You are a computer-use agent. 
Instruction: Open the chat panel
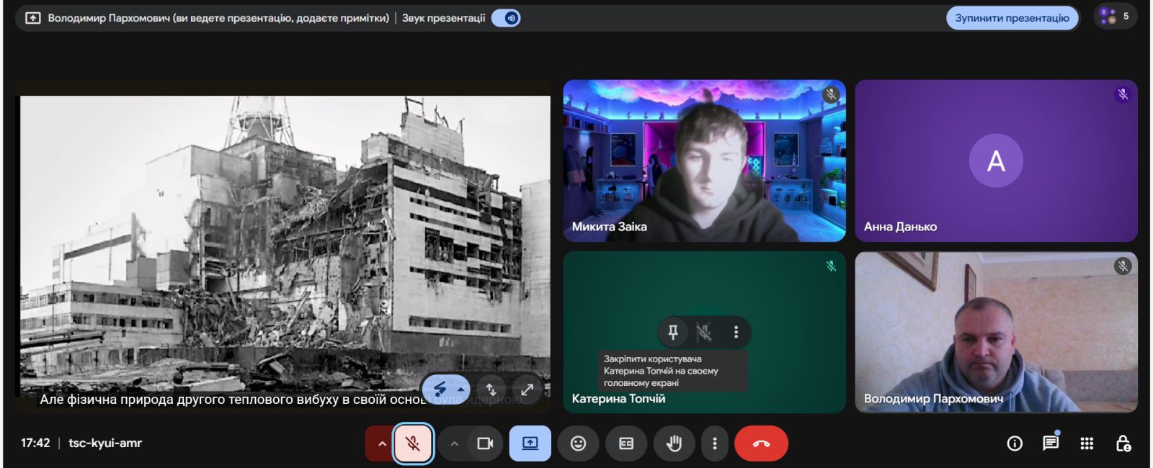point(1051,444)
